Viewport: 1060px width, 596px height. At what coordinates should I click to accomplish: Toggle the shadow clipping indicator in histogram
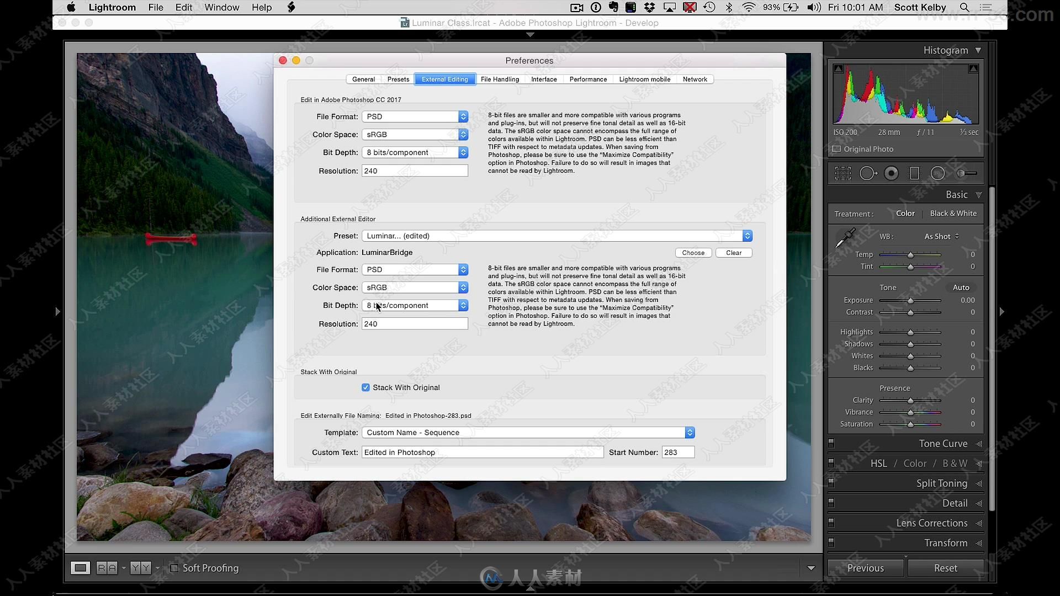(x=838, y=69)
